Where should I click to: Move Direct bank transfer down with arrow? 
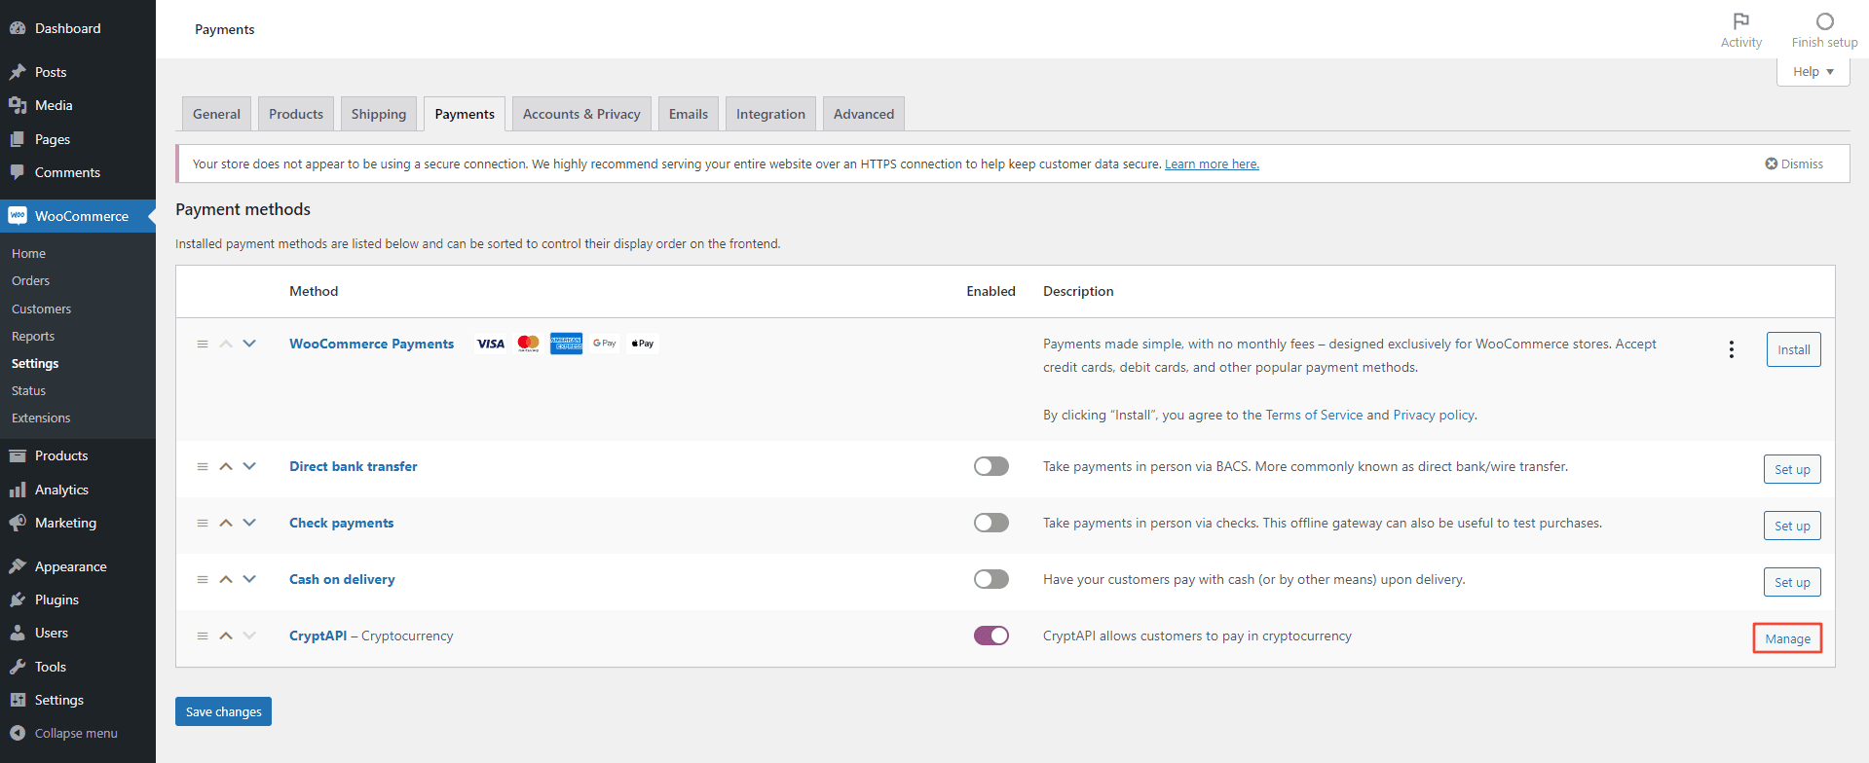point(249,466)
